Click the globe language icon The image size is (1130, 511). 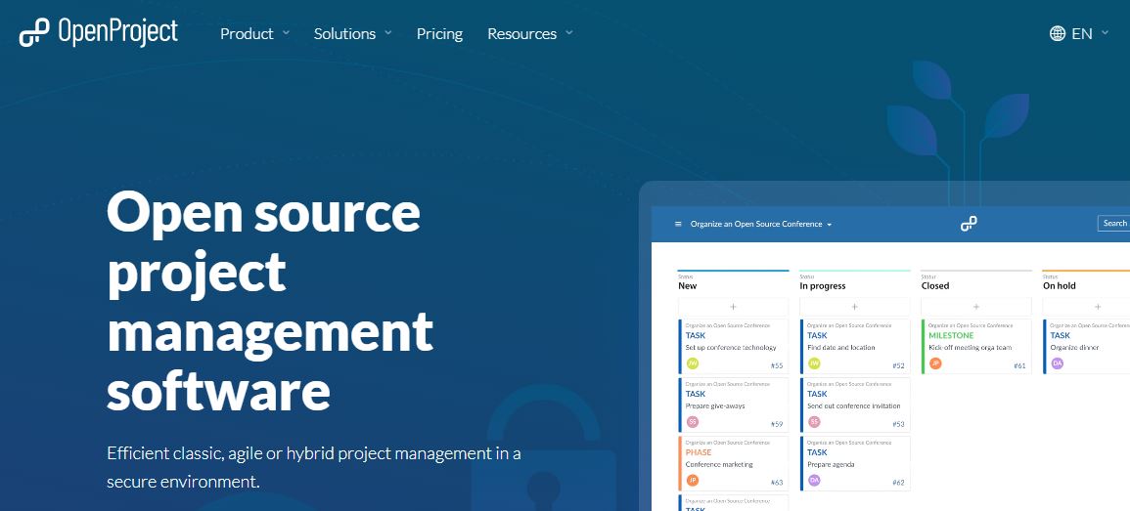1058,33
